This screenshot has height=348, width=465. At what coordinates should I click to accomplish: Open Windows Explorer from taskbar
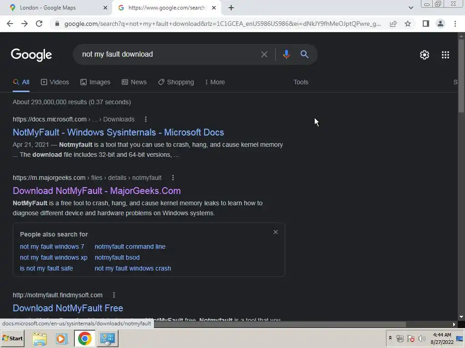(x=40, y=338)
